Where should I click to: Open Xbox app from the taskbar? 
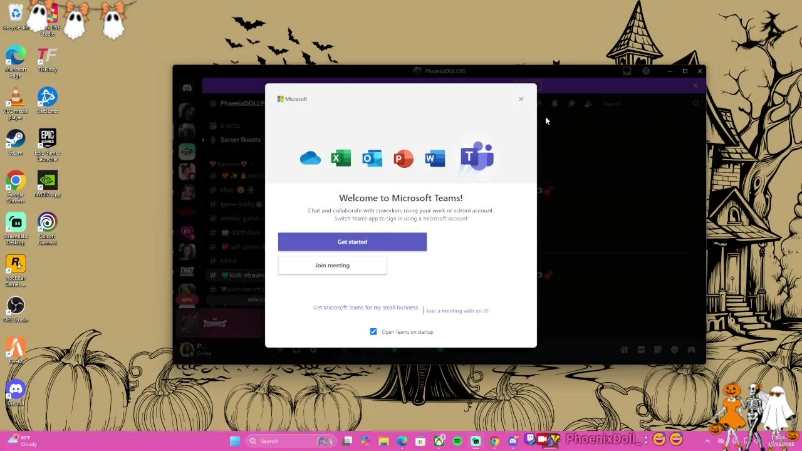coord(439,441)
